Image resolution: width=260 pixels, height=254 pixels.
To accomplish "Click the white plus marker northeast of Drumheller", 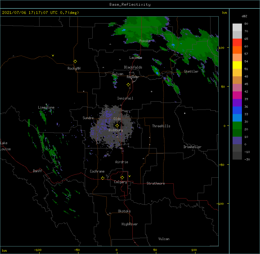I will point(185,113).
